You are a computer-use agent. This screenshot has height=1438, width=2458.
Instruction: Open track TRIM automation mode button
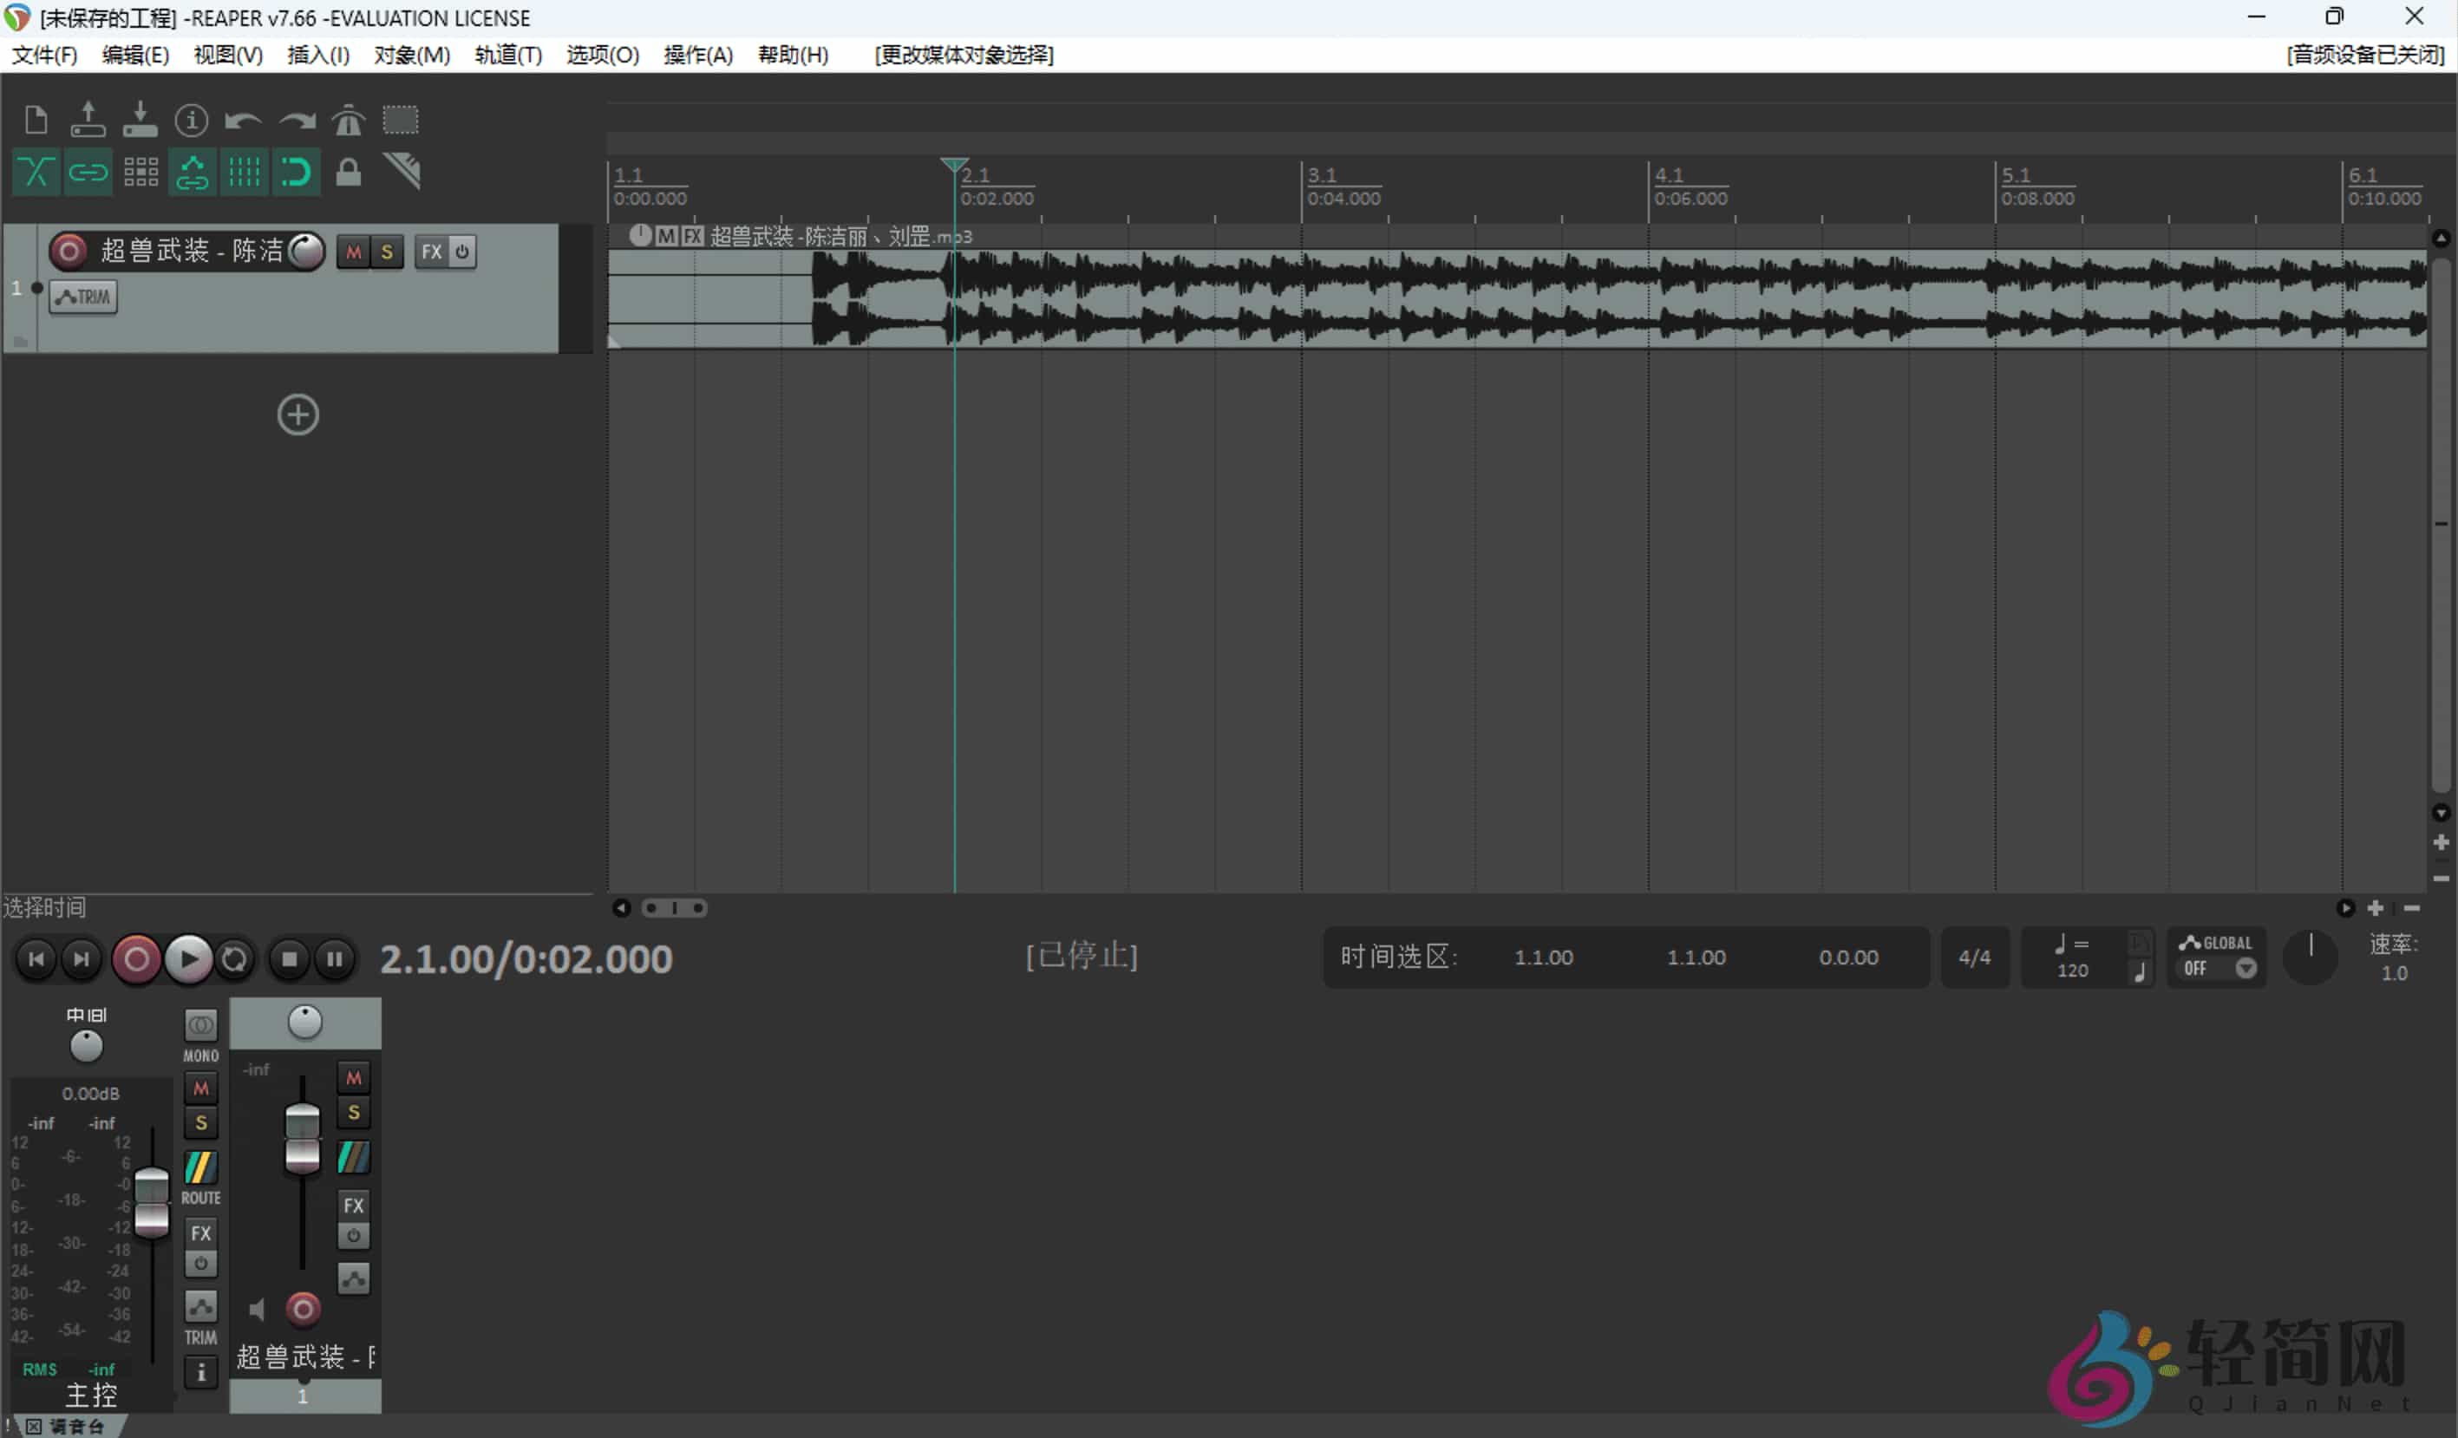[83, 297]
